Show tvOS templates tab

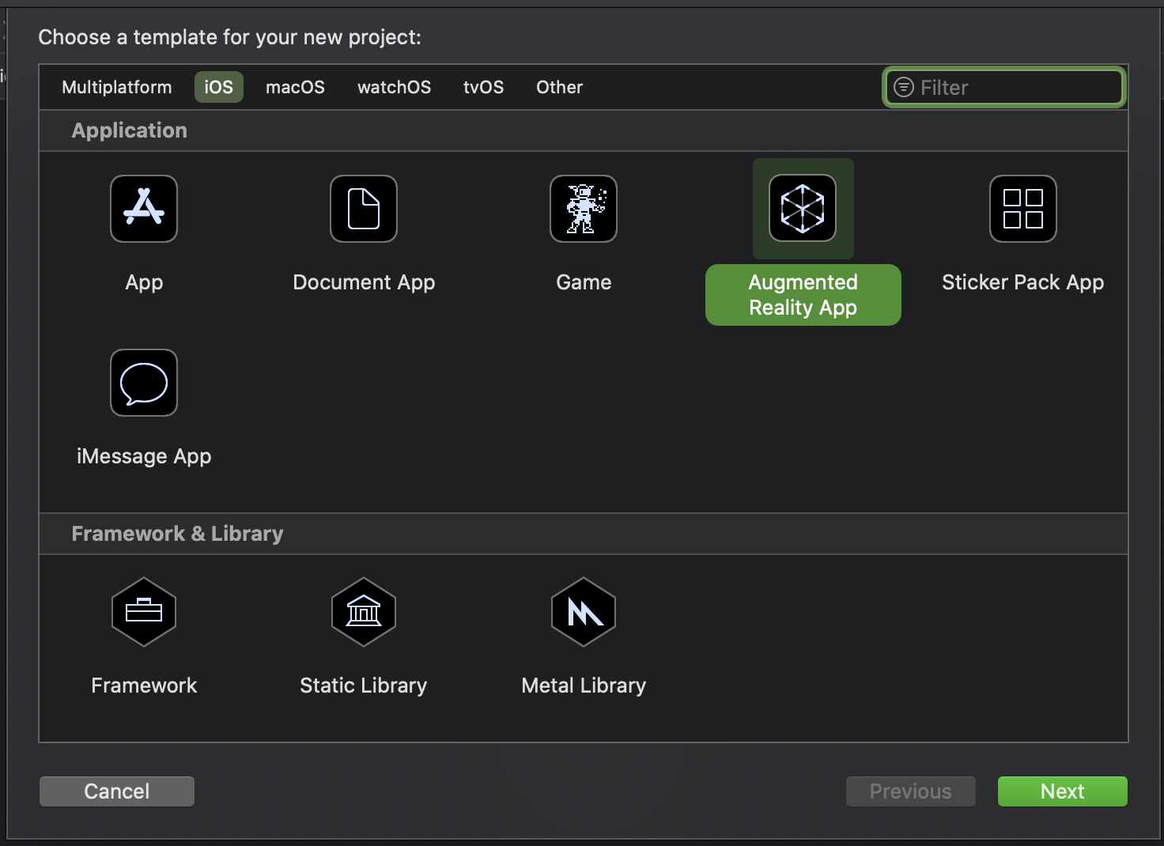[483, 87]
